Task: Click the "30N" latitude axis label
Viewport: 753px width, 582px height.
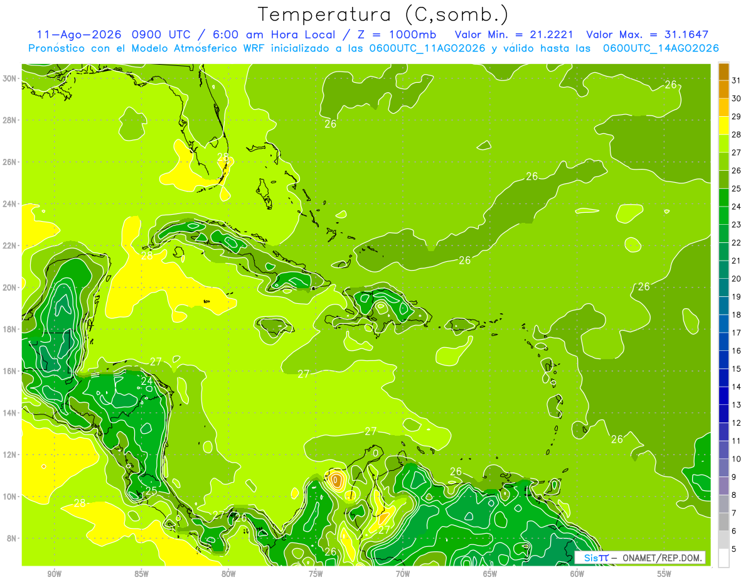Action: tap(10, 78)
